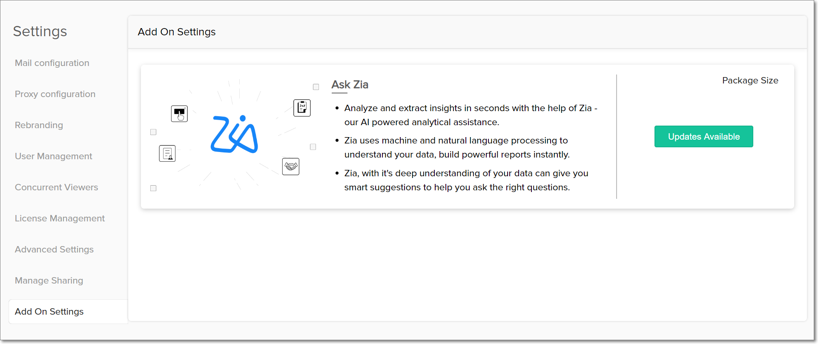
Task: Select the Add On Settings tab
Action: pyautogui.click(x=49, y=312)
